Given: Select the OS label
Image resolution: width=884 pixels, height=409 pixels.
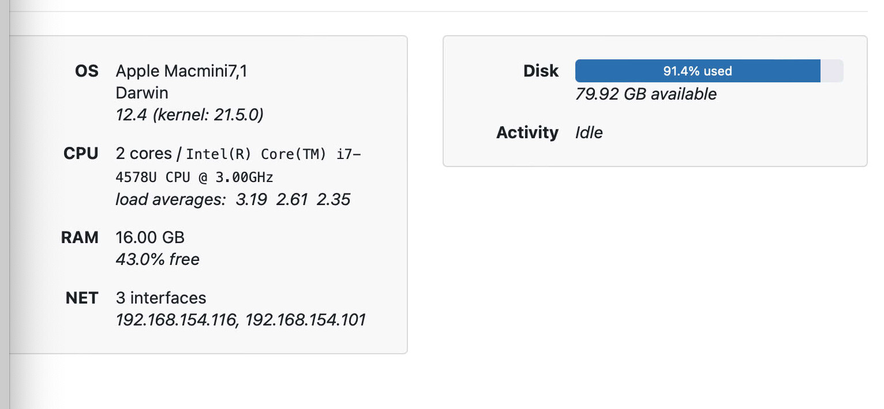Looking at the screenshot, I should click(x=87, y=71).
